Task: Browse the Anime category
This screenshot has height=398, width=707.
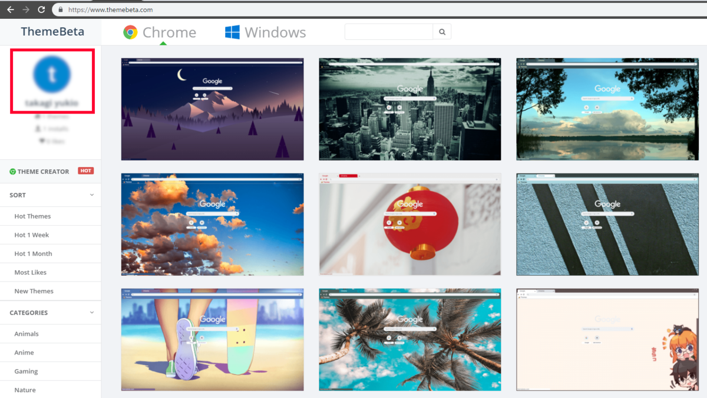Action: pos(24,352)
